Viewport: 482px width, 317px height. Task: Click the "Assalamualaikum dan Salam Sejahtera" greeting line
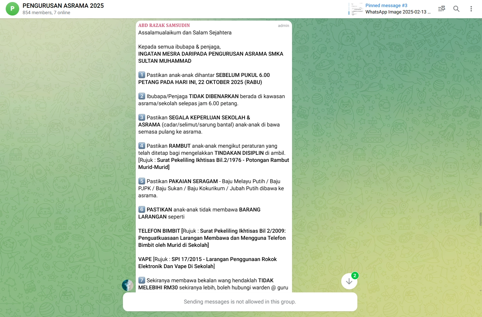185,33
